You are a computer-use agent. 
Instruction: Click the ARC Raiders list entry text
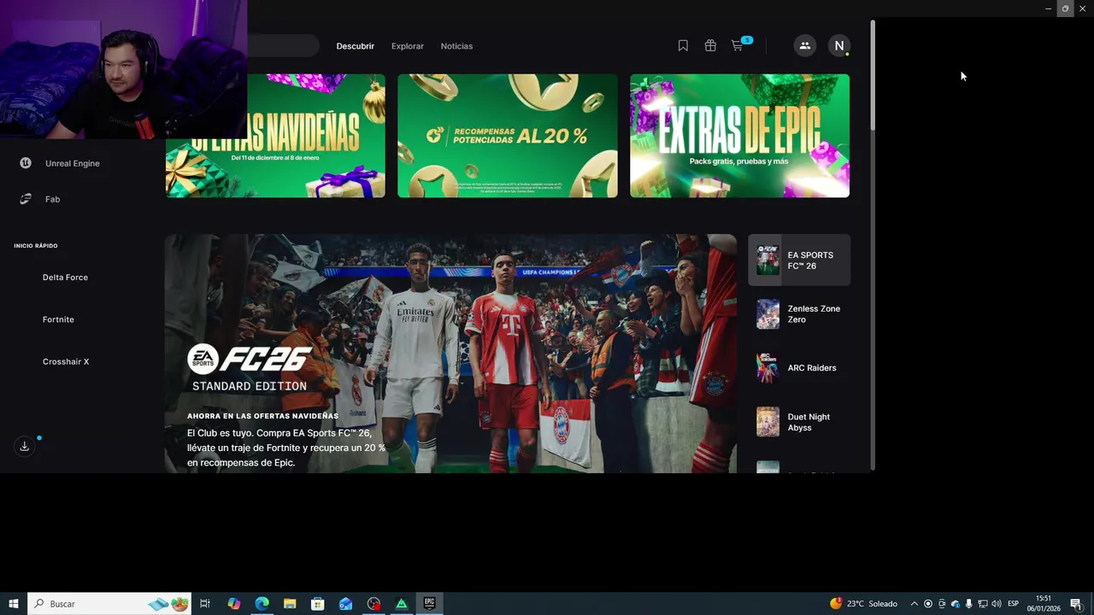[812, 368]
